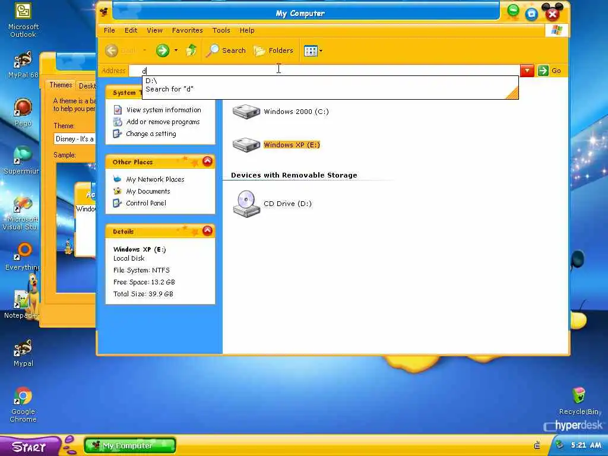This screenshot has height=456, width=608.
Task: Select the Recycle Bin icon
Action: pos(578,401)
